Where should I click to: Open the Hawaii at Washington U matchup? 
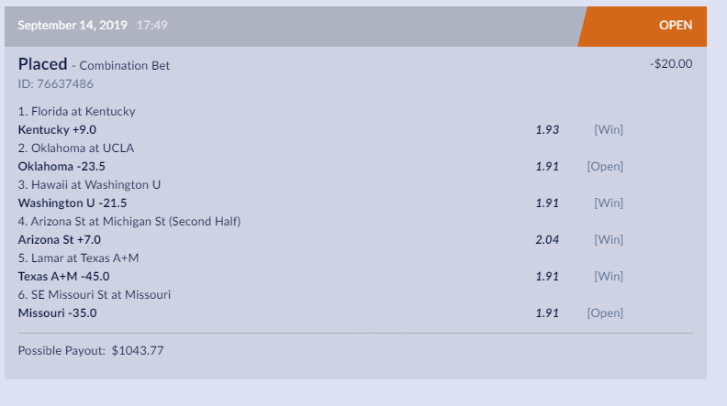coord(89,184)
